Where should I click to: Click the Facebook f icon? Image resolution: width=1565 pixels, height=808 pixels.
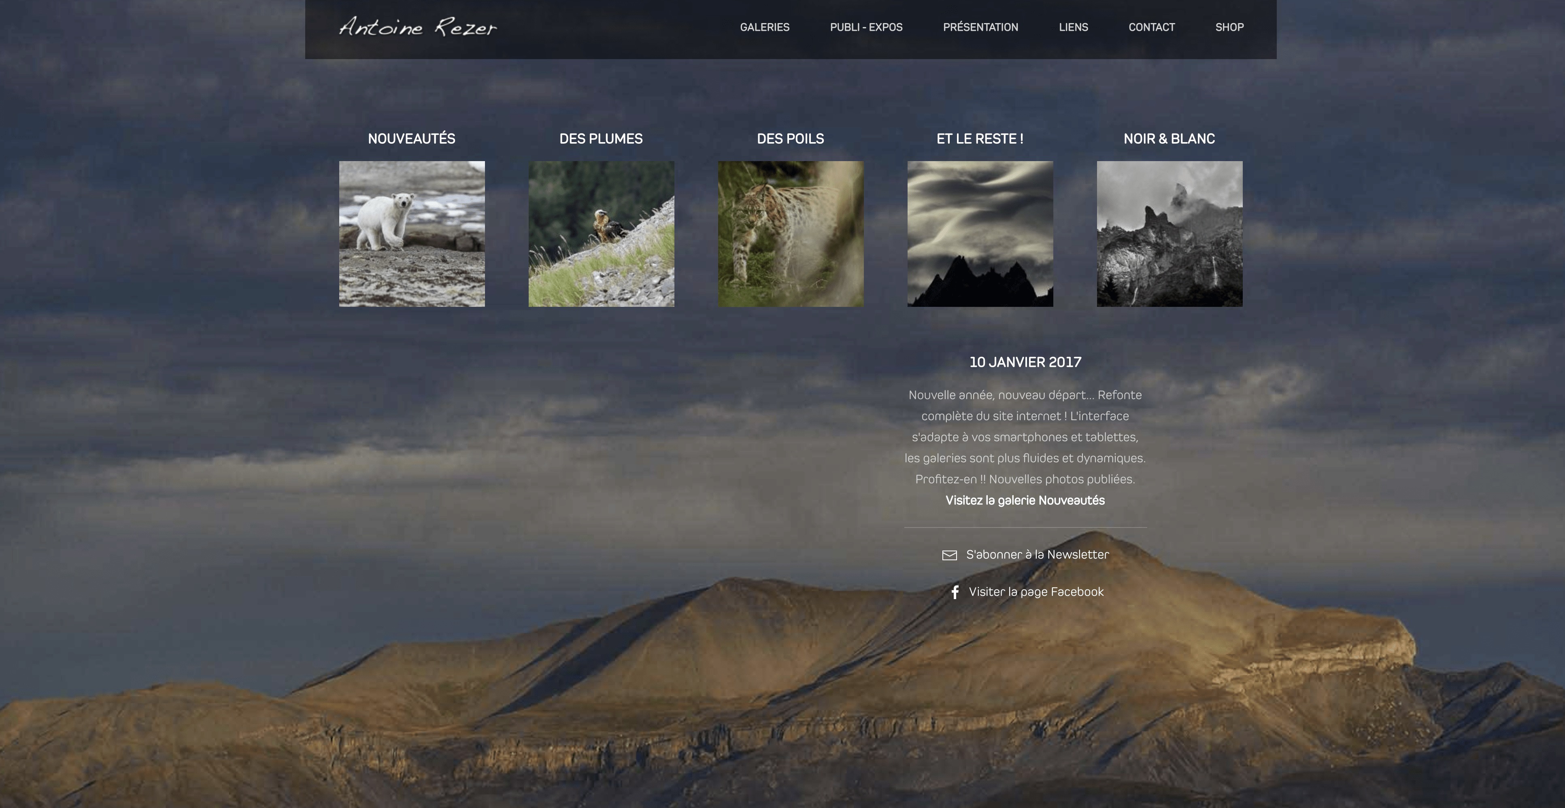point(955,592)
